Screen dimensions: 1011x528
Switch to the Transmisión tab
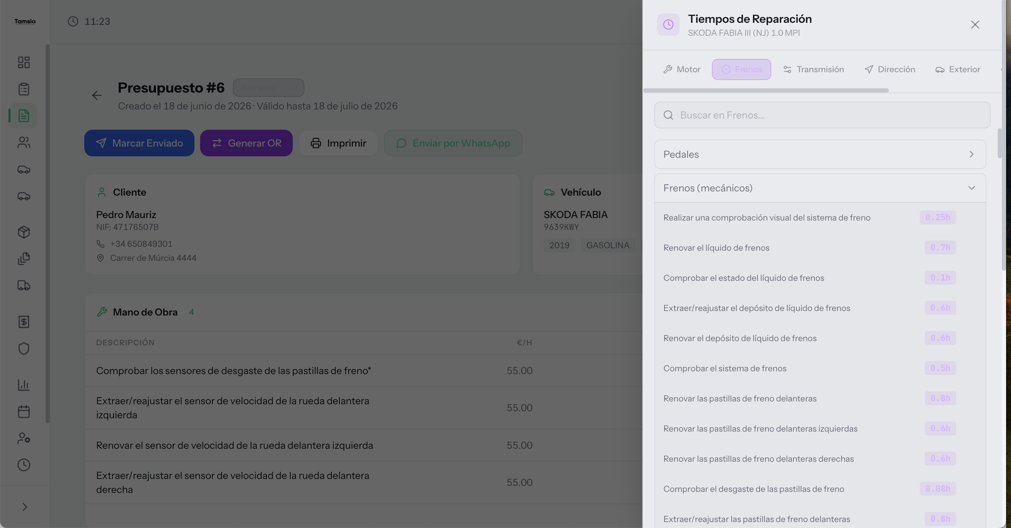[813, 69]
